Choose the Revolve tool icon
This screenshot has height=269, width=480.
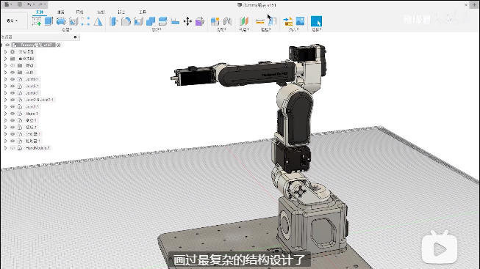pos(61,21)
